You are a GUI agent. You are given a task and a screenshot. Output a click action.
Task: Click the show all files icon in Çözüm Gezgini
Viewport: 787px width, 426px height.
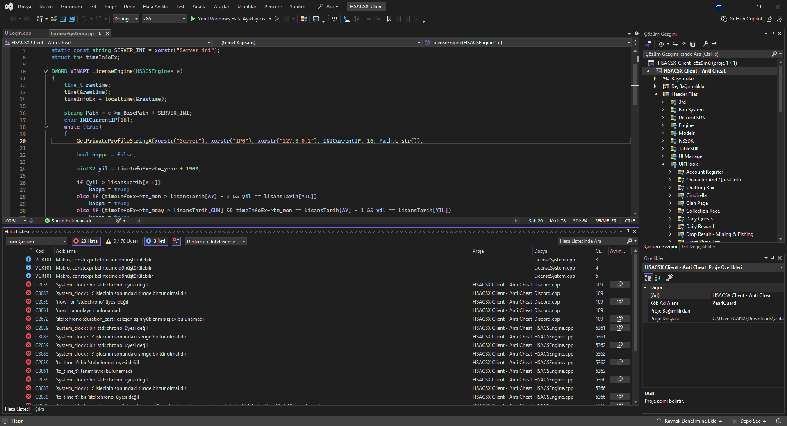693,44
